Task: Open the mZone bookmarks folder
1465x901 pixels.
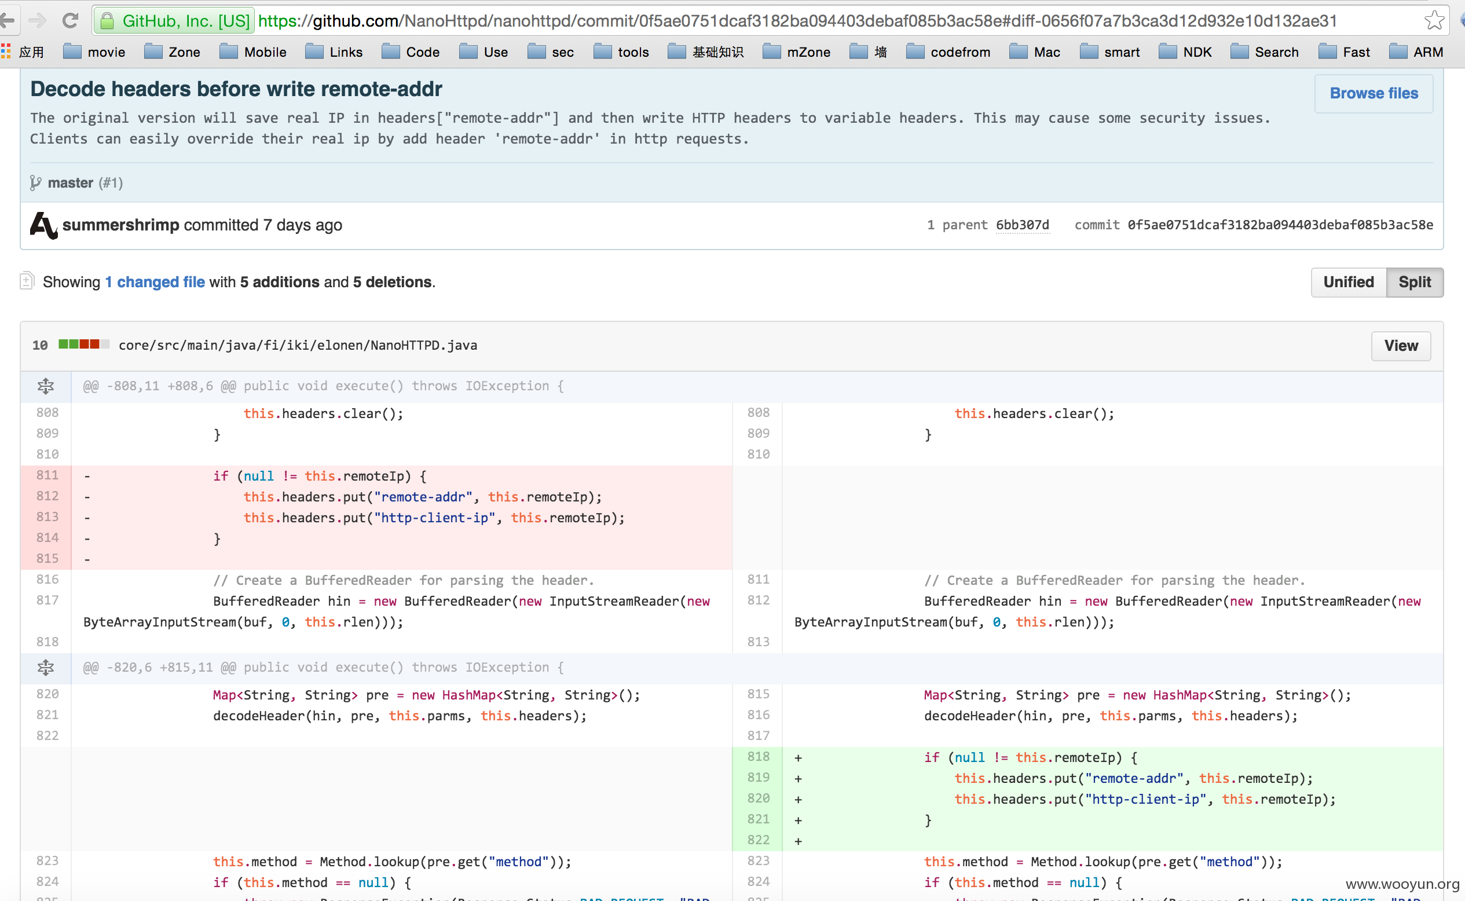Action: (796, 52)
